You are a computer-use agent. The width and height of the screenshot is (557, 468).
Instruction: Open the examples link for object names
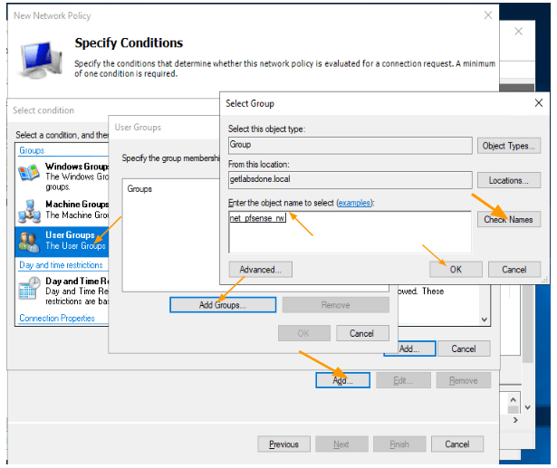(354, 203)
